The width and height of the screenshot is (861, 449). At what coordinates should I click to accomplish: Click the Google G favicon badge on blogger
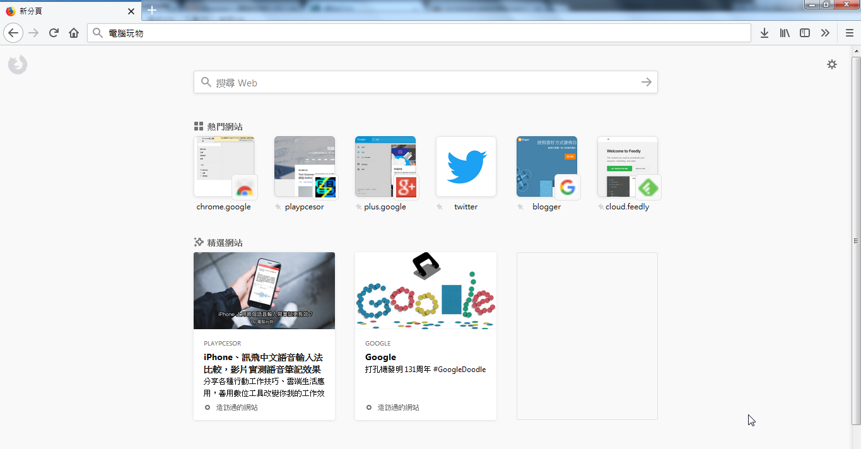[568, 187]
